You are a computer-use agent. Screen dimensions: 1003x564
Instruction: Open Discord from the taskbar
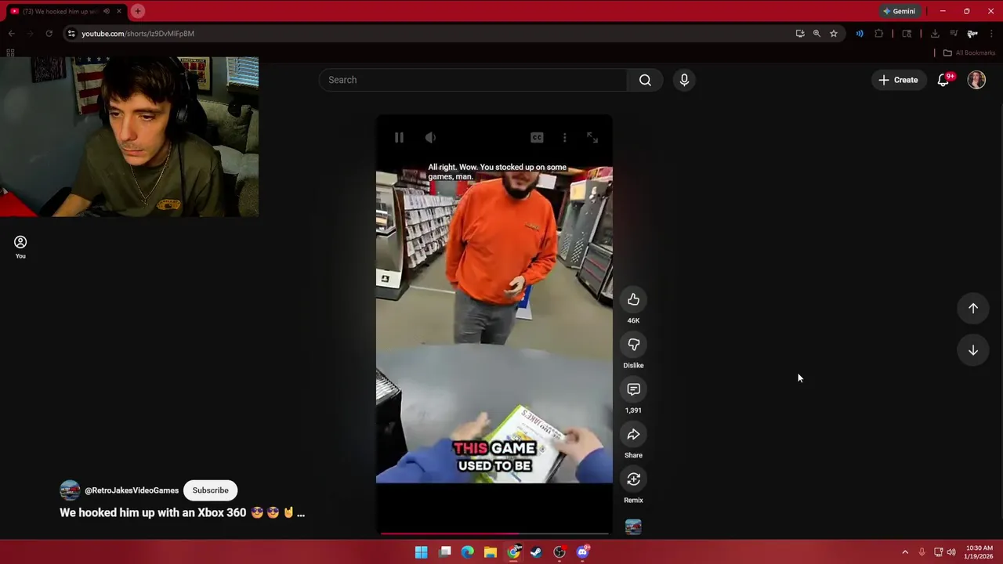point(582,552)
